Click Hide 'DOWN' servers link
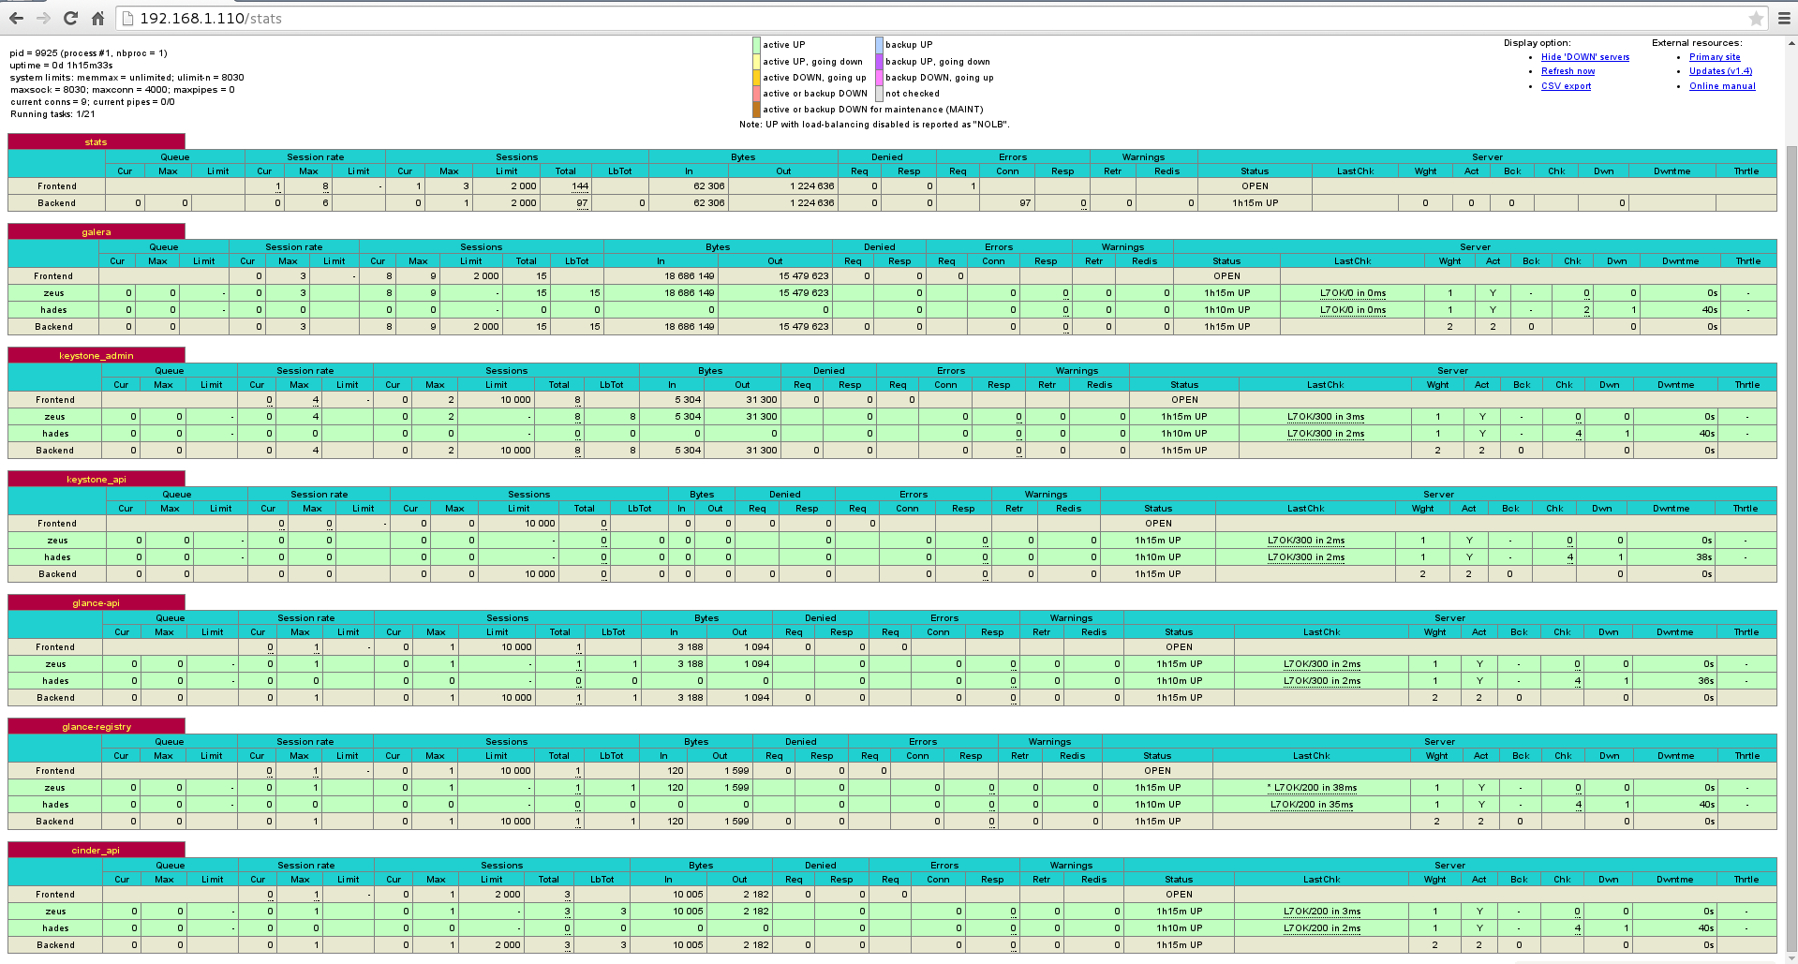Screen dimensions: 1798x964 coord(1584,57)
